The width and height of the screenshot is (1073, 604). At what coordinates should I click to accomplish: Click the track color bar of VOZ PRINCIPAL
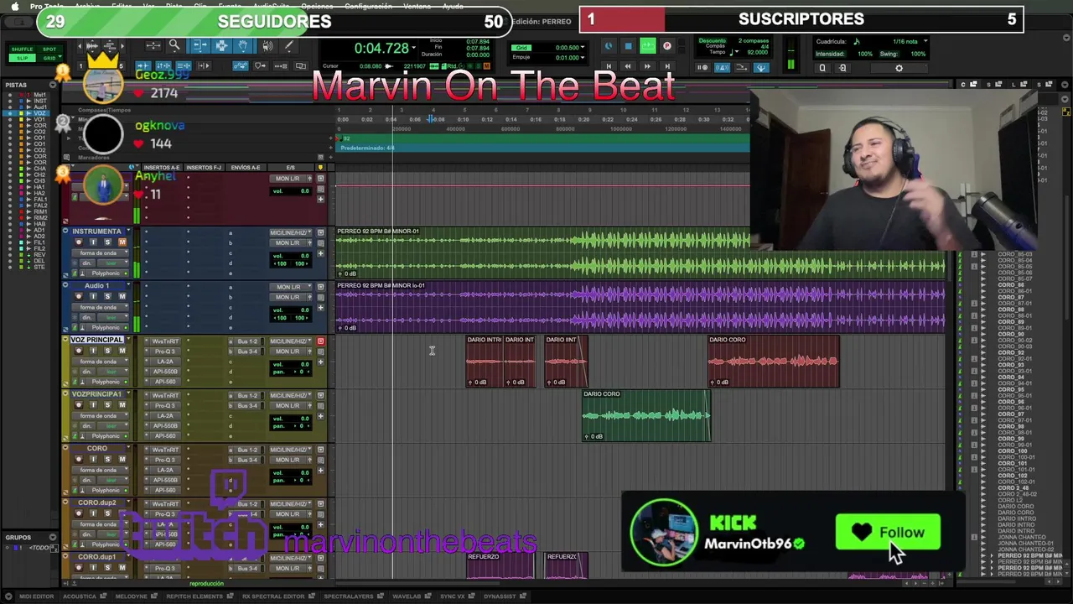tap(65, 362)
